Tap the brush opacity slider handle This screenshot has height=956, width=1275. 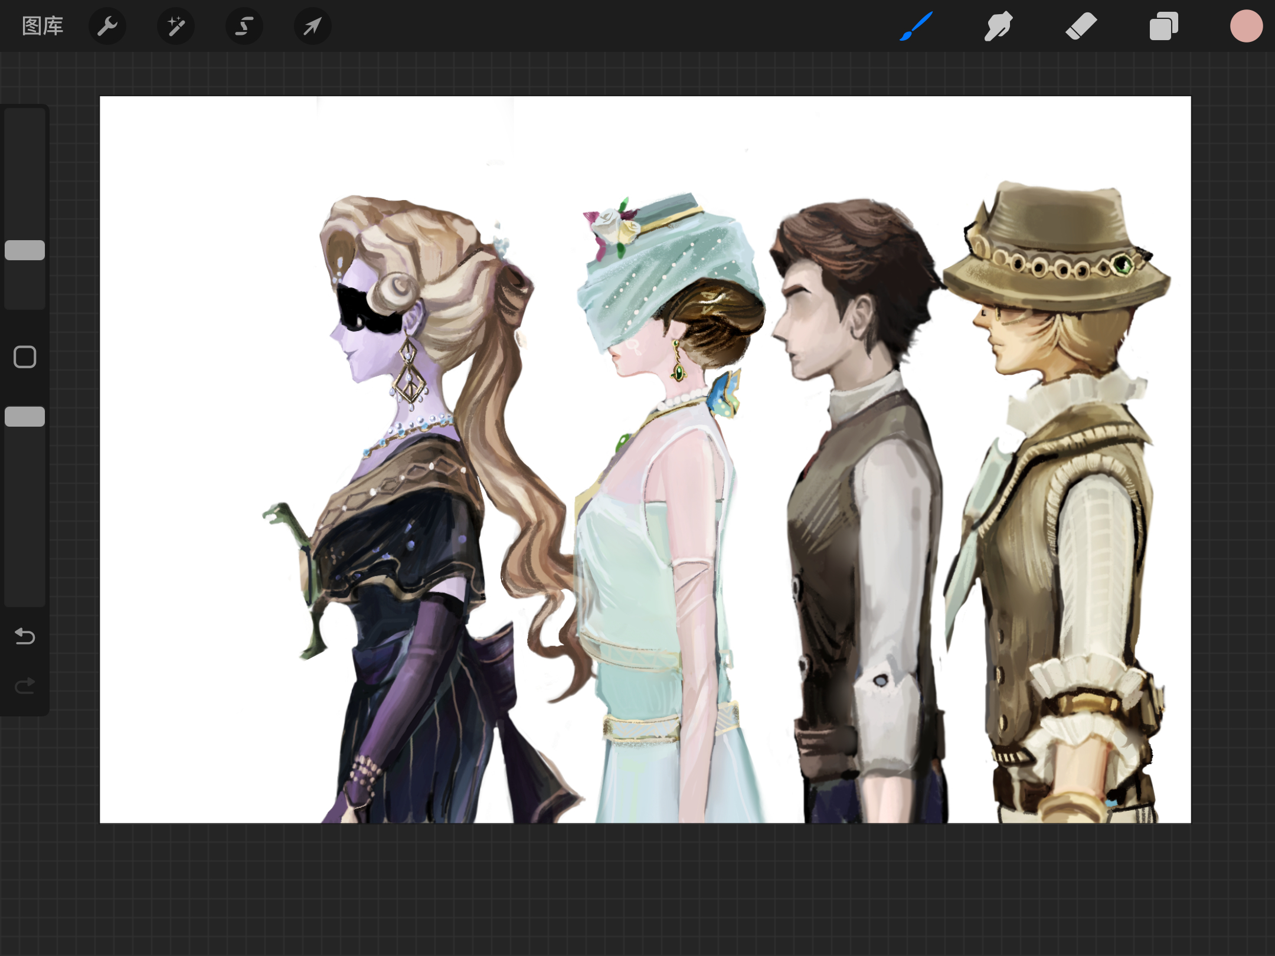pos(25,417)
